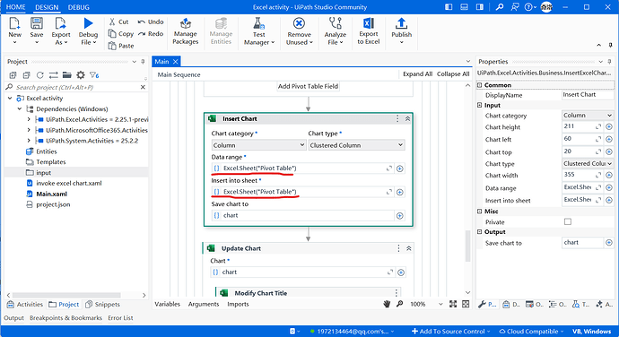Screen dimensions: 619x337
Task: Open project file filter icon
Action: tap(94, 75)
